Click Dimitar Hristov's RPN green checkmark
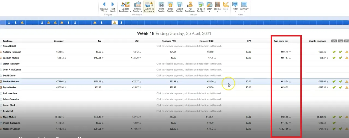The height and width of the screenshot is (138, 349). tap(334, 81)
